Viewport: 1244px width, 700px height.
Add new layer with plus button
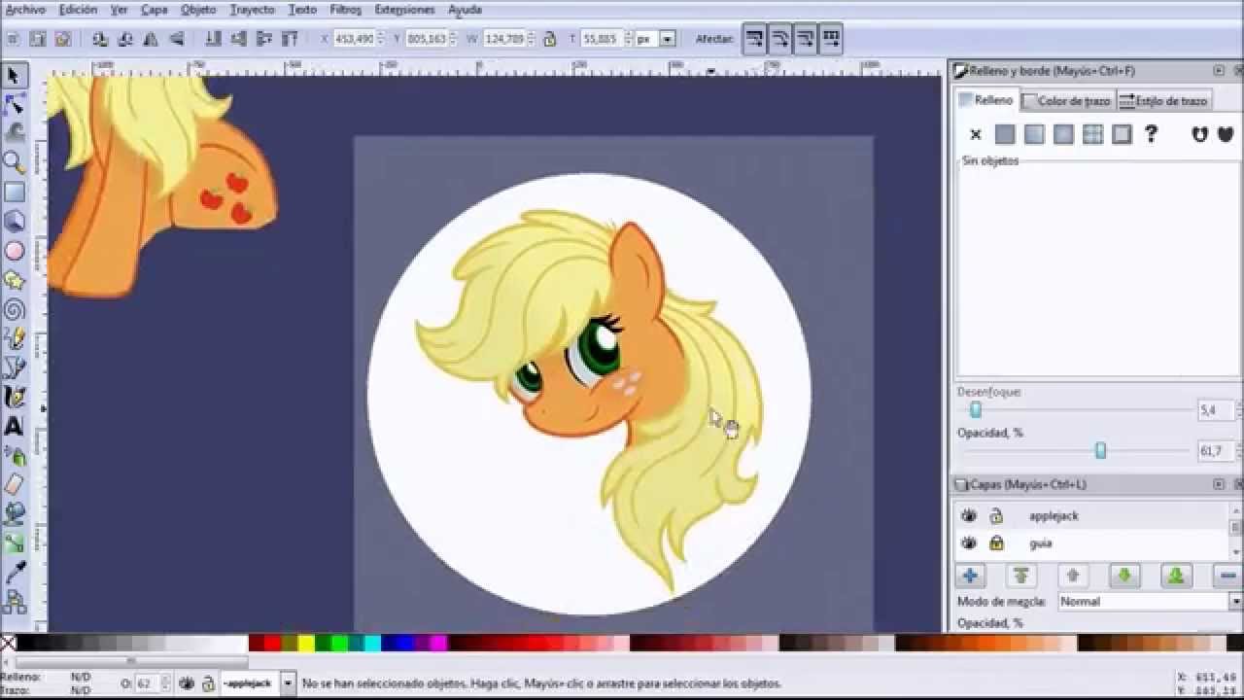(970, 577)
